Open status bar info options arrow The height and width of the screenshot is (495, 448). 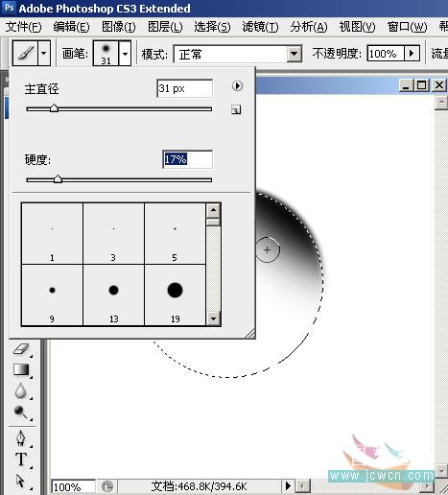[288, 486]
